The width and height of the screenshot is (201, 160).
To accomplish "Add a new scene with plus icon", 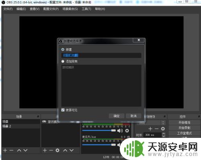I will pos(5,150).
